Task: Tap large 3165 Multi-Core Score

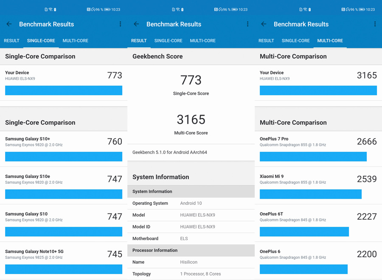Action: (191, 120)
